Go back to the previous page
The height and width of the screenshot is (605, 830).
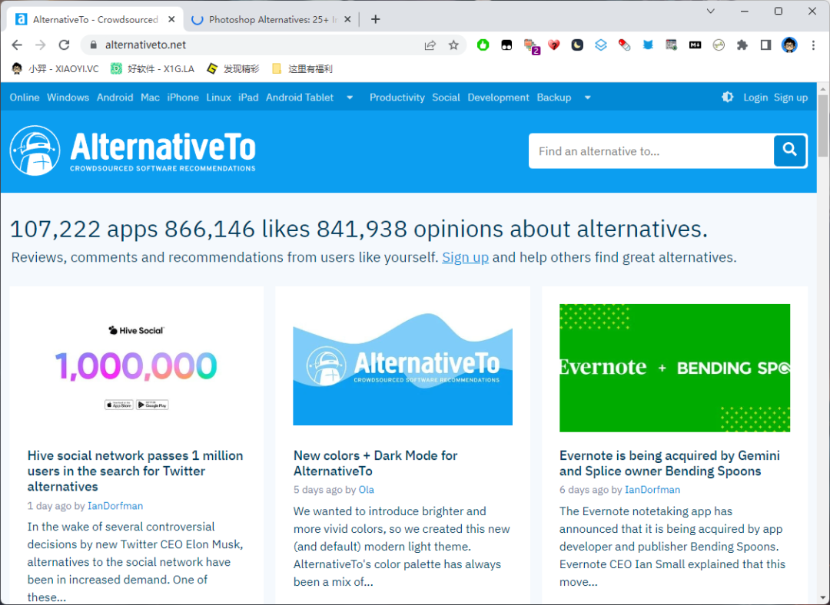17,45
